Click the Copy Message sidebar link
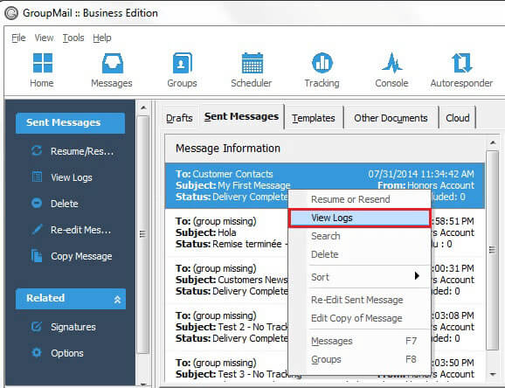Screen dimensions: 505x388 [x=81, y=256]
